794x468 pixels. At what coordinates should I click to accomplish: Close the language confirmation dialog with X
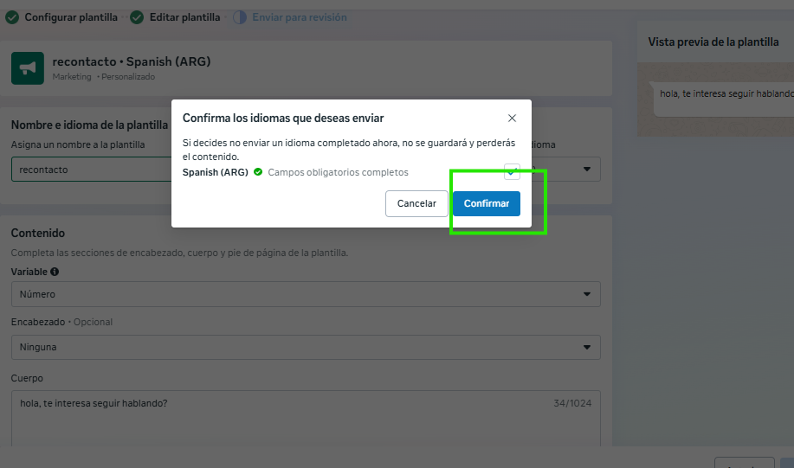pyautogui.click(x=512, y=119)
